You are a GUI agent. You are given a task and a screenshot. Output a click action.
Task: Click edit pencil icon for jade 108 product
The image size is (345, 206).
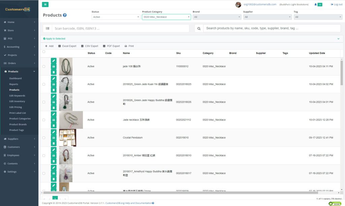click(54, 61)
